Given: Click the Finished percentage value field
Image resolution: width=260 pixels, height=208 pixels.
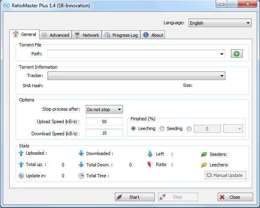Looking at the screenshot, I should point(207,129).
